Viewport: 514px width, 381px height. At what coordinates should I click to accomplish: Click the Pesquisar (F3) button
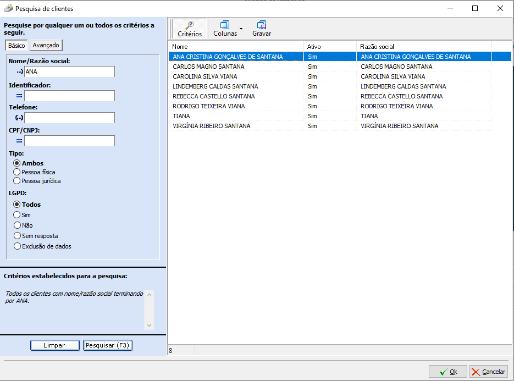[108, 345]
